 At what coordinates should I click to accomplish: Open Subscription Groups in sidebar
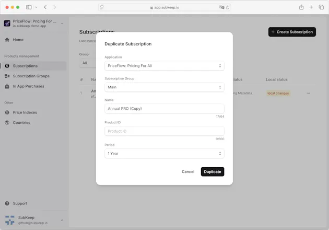(33, 76)
